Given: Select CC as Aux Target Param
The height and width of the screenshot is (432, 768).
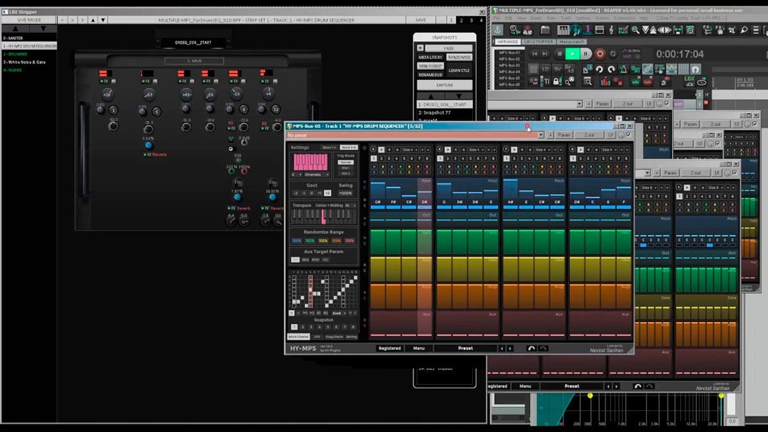Looking at the screenshot, I should (x=325, y=260).
